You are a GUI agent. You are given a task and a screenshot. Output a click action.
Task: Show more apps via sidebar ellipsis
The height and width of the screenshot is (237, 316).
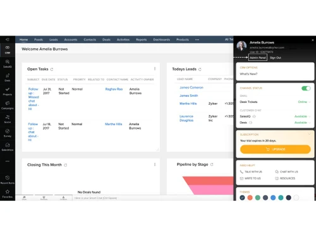8,161
